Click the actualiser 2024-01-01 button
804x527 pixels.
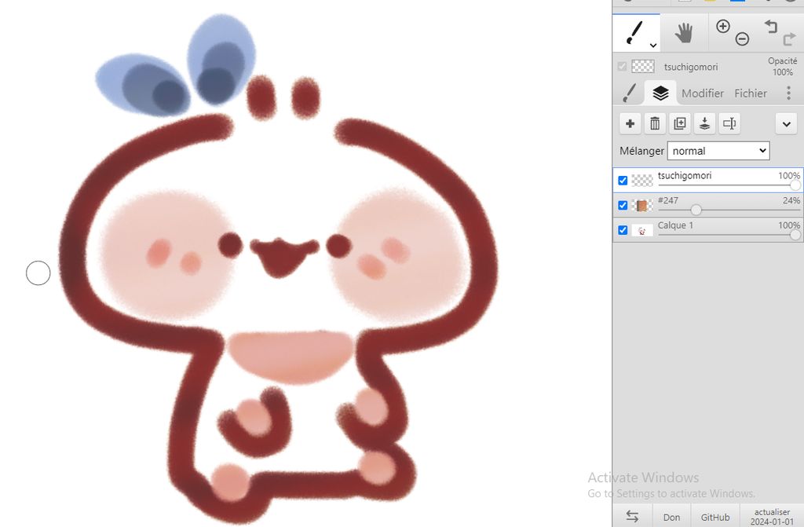[772, 517]
